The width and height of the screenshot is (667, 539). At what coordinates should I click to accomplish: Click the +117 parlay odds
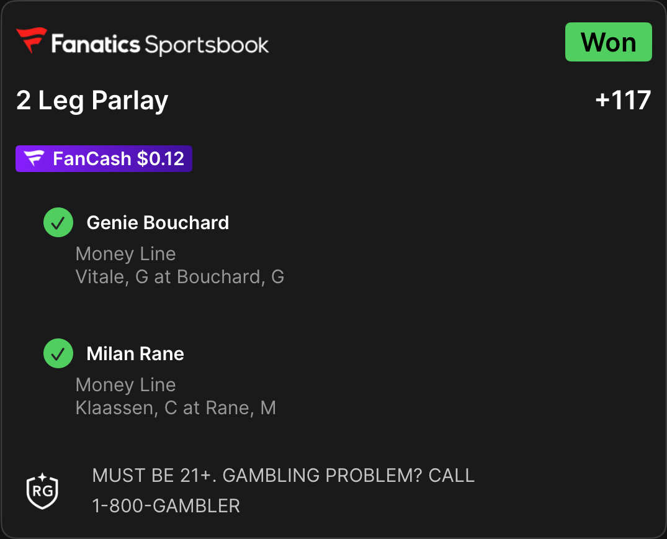click(x=623, y=101)
